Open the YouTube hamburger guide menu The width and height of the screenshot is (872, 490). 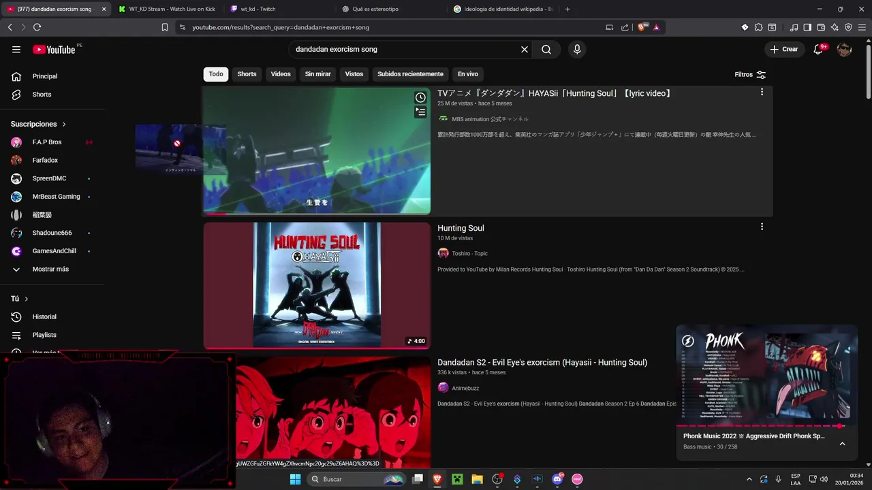(16, 49)
